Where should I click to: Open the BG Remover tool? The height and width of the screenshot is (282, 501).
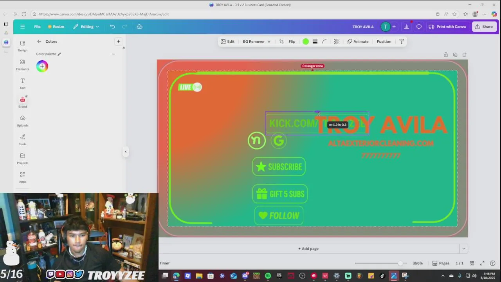point(256,42)
